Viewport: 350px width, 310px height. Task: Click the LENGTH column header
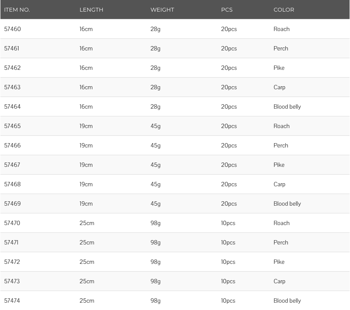91,10
